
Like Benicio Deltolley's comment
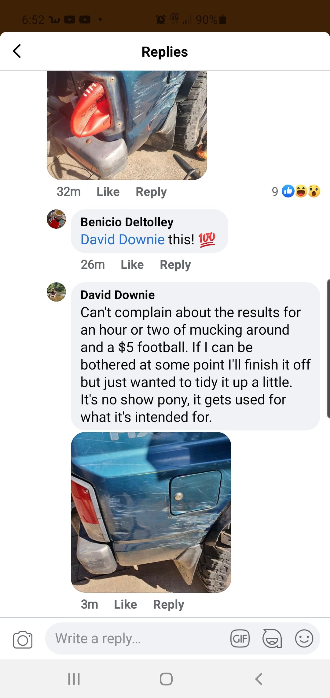click(x=132, y=265)
